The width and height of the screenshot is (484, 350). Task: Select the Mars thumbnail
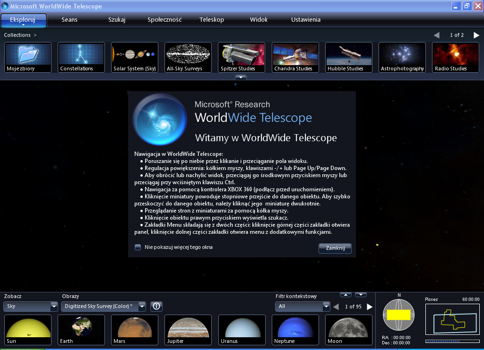point(134,329)
